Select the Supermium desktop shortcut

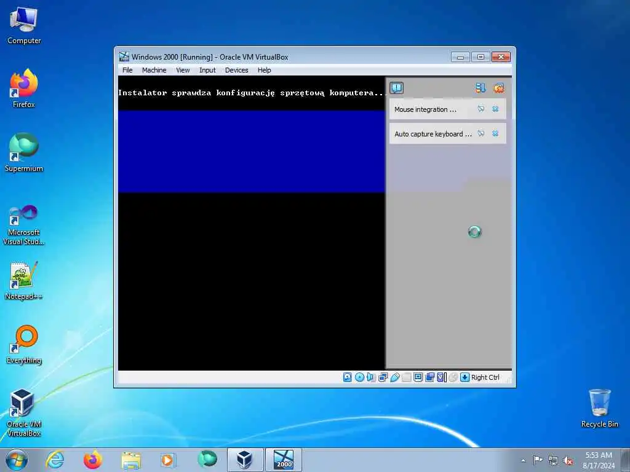point(24,152)
